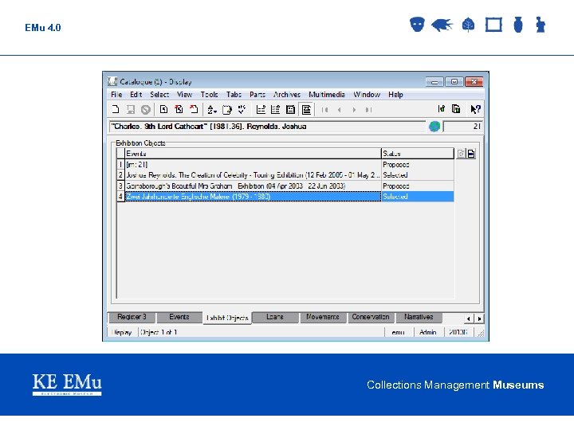Click 'Selected' status in row 2
Screen dimensions: 574x430
click(417, 175)
